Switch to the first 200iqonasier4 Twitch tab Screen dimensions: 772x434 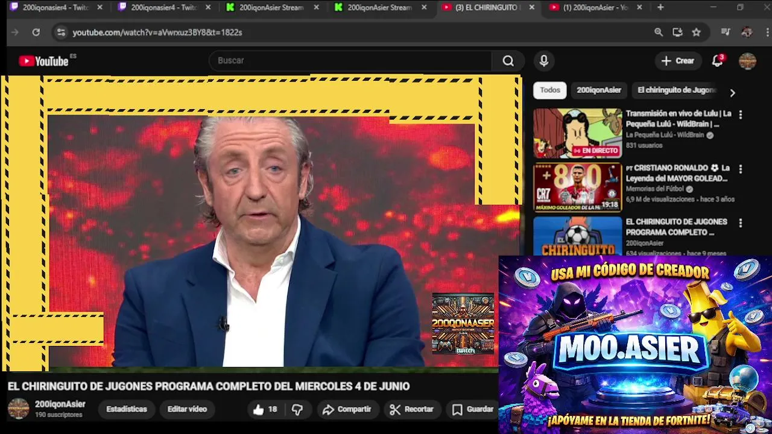[x=55, y=7]
